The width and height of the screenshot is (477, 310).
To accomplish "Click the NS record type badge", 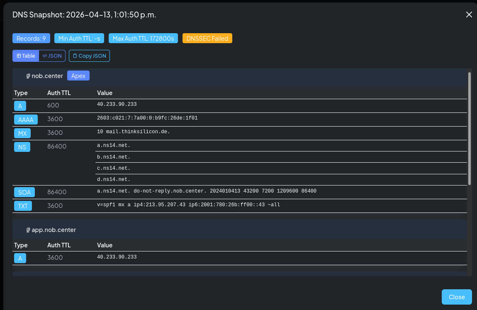I will pos(22,147).
